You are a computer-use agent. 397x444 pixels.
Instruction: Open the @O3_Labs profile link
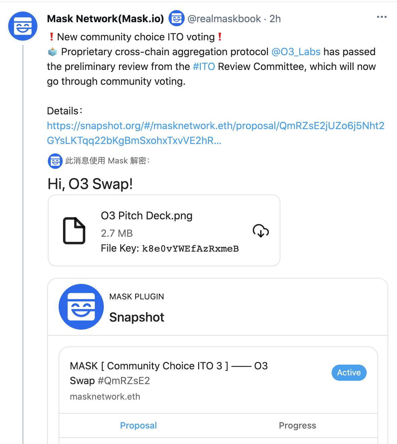296,51
